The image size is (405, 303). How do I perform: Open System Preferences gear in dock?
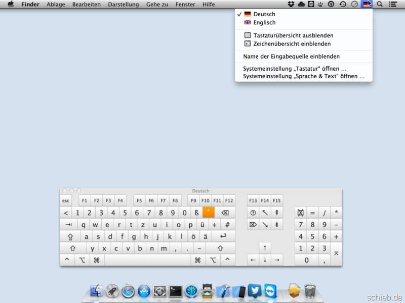[160, 291]
